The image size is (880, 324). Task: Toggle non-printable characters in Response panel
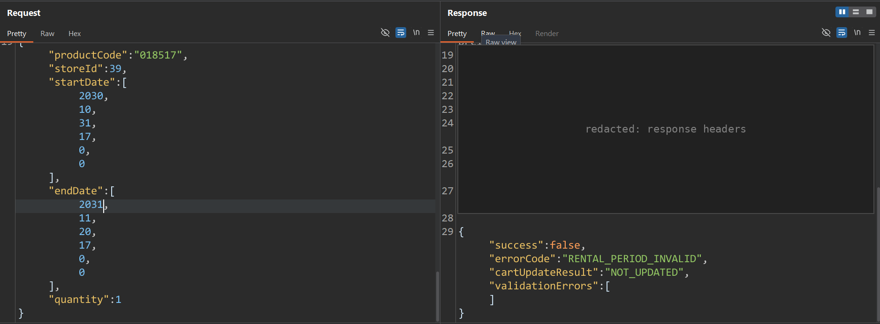tap(826, 33)
